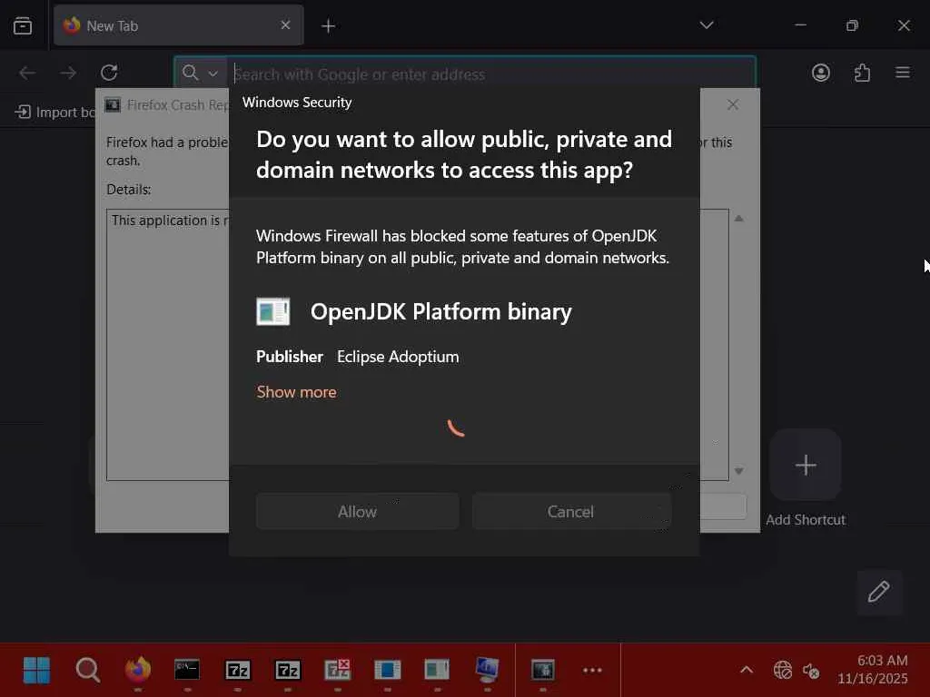Switch to Firefox from the taskbar
Image resolution: width=930 pixels, height=697 pixels.
click(x=138, y=671)
